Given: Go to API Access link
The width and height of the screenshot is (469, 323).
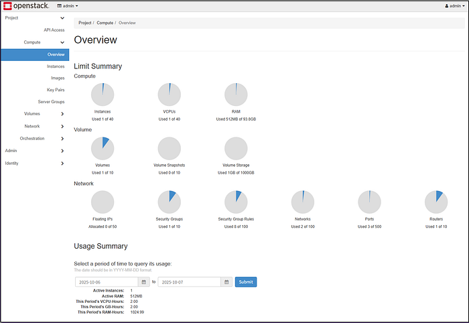Looking at the screenshot, I should 54,30.
